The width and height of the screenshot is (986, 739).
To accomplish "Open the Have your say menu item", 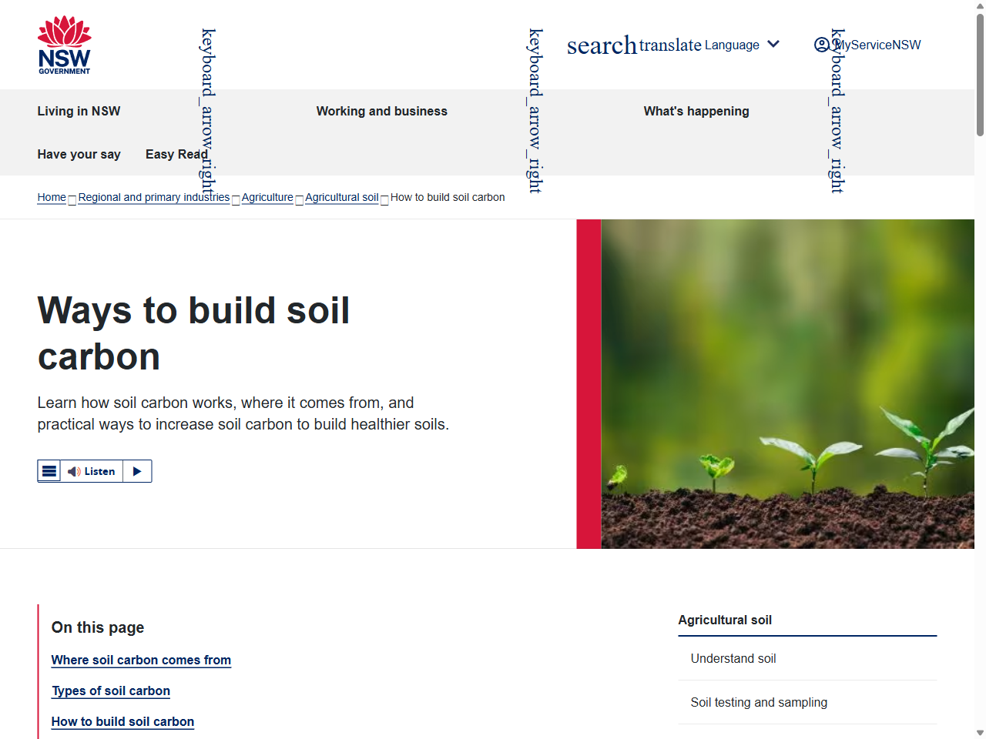I will (79, 154).
